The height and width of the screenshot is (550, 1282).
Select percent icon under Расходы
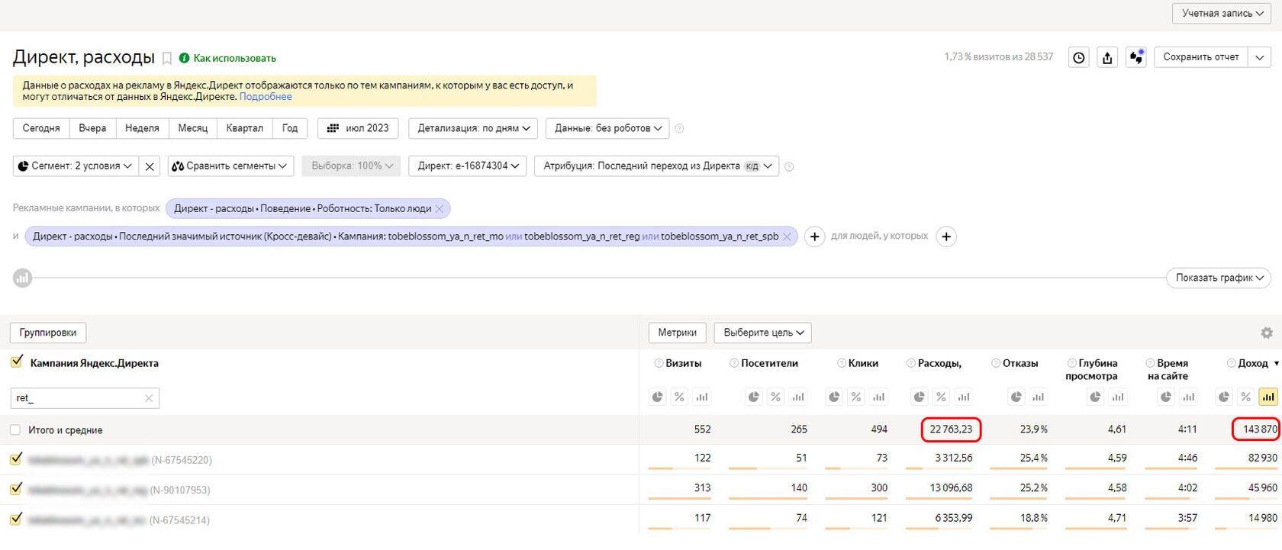tap(941, 397)
